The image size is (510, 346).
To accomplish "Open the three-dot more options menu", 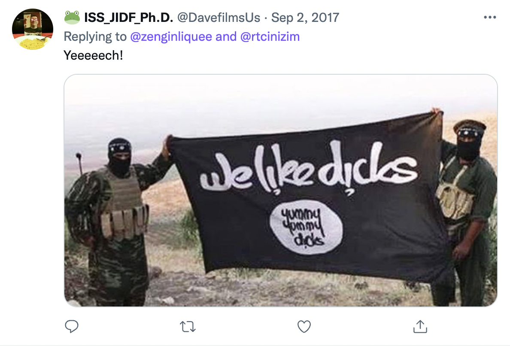I will pyautogui.click(x=490, y=17).
